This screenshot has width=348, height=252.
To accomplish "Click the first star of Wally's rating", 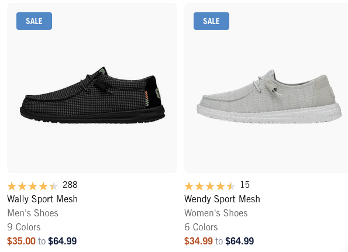I will [x=12, y=187].
